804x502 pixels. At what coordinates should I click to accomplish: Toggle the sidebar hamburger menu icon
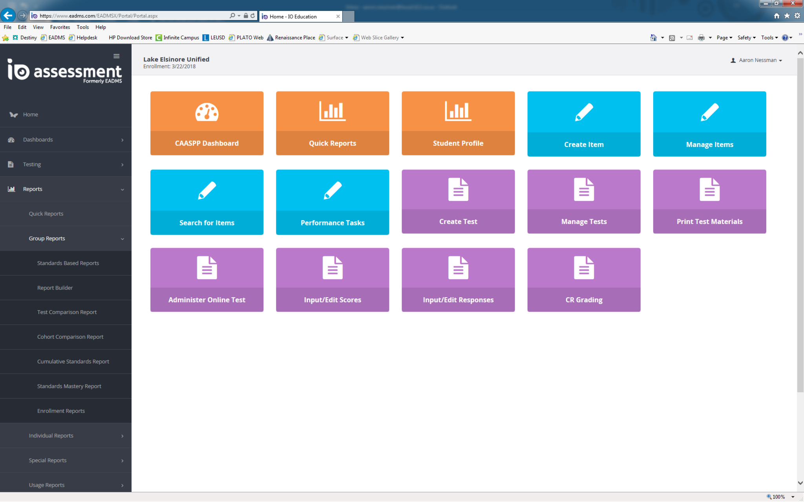[117, 56]
